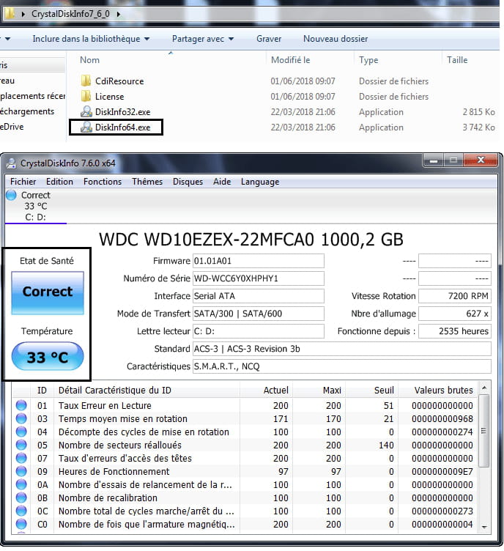Open the Aide menu

[222, 182]
